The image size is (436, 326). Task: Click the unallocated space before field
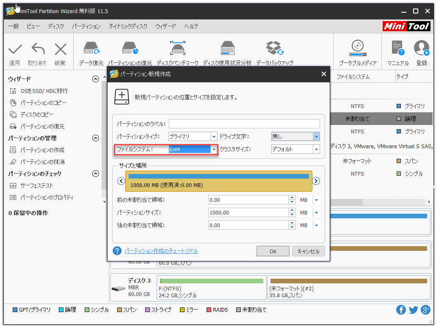(248, 200)
